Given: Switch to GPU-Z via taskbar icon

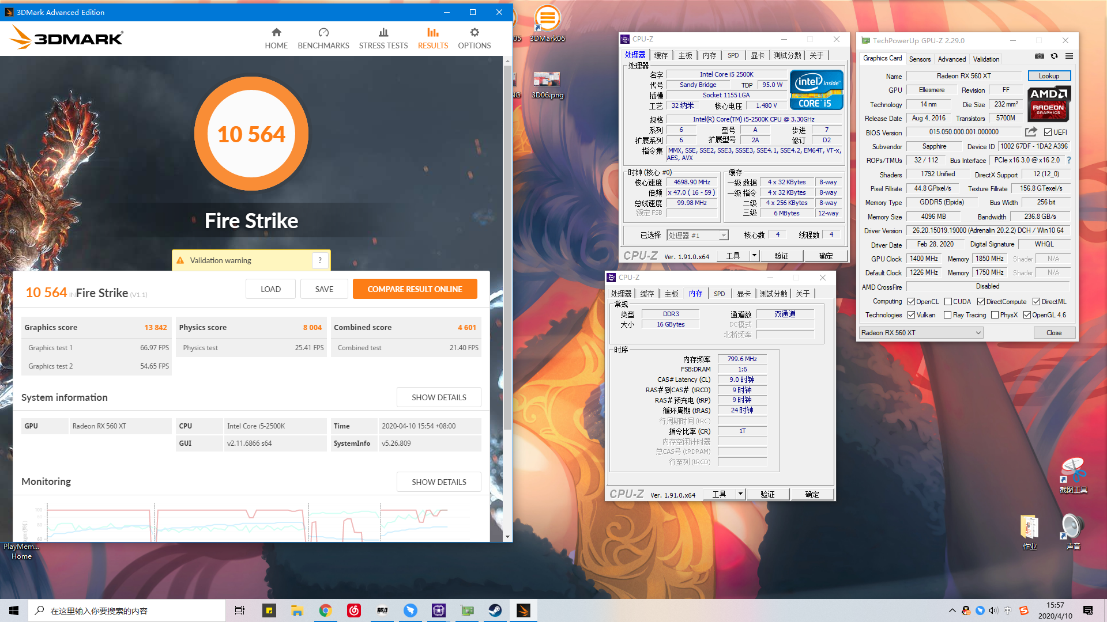Looking at the screenshot, I should coord(467,610).
